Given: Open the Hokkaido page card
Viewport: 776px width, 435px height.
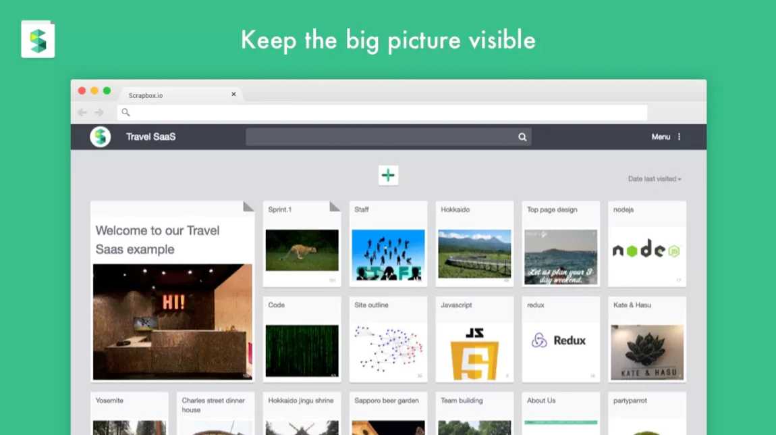Looking at the screenshot, I should [474, 243].
